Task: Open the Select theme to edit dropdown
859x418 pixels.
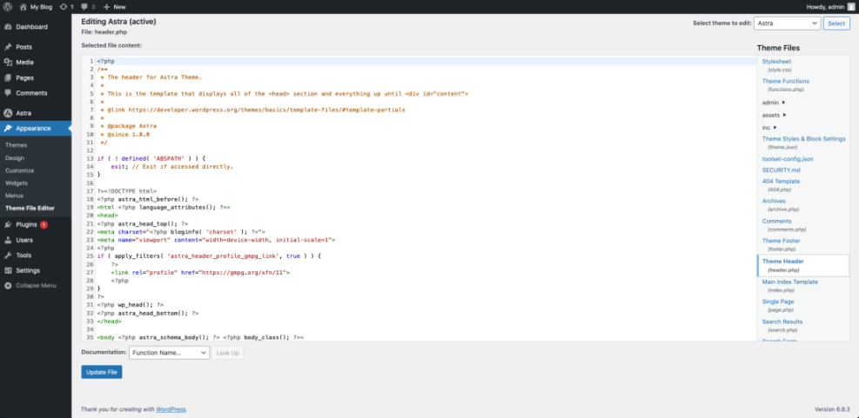Action: (787, 23)
